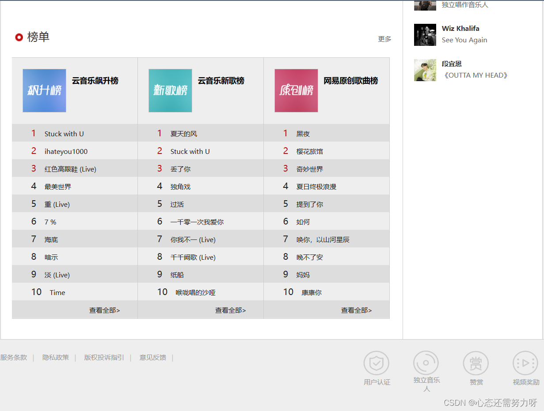
Task: Open the 原创榜 chart cover image
Action: coord(296,90)
